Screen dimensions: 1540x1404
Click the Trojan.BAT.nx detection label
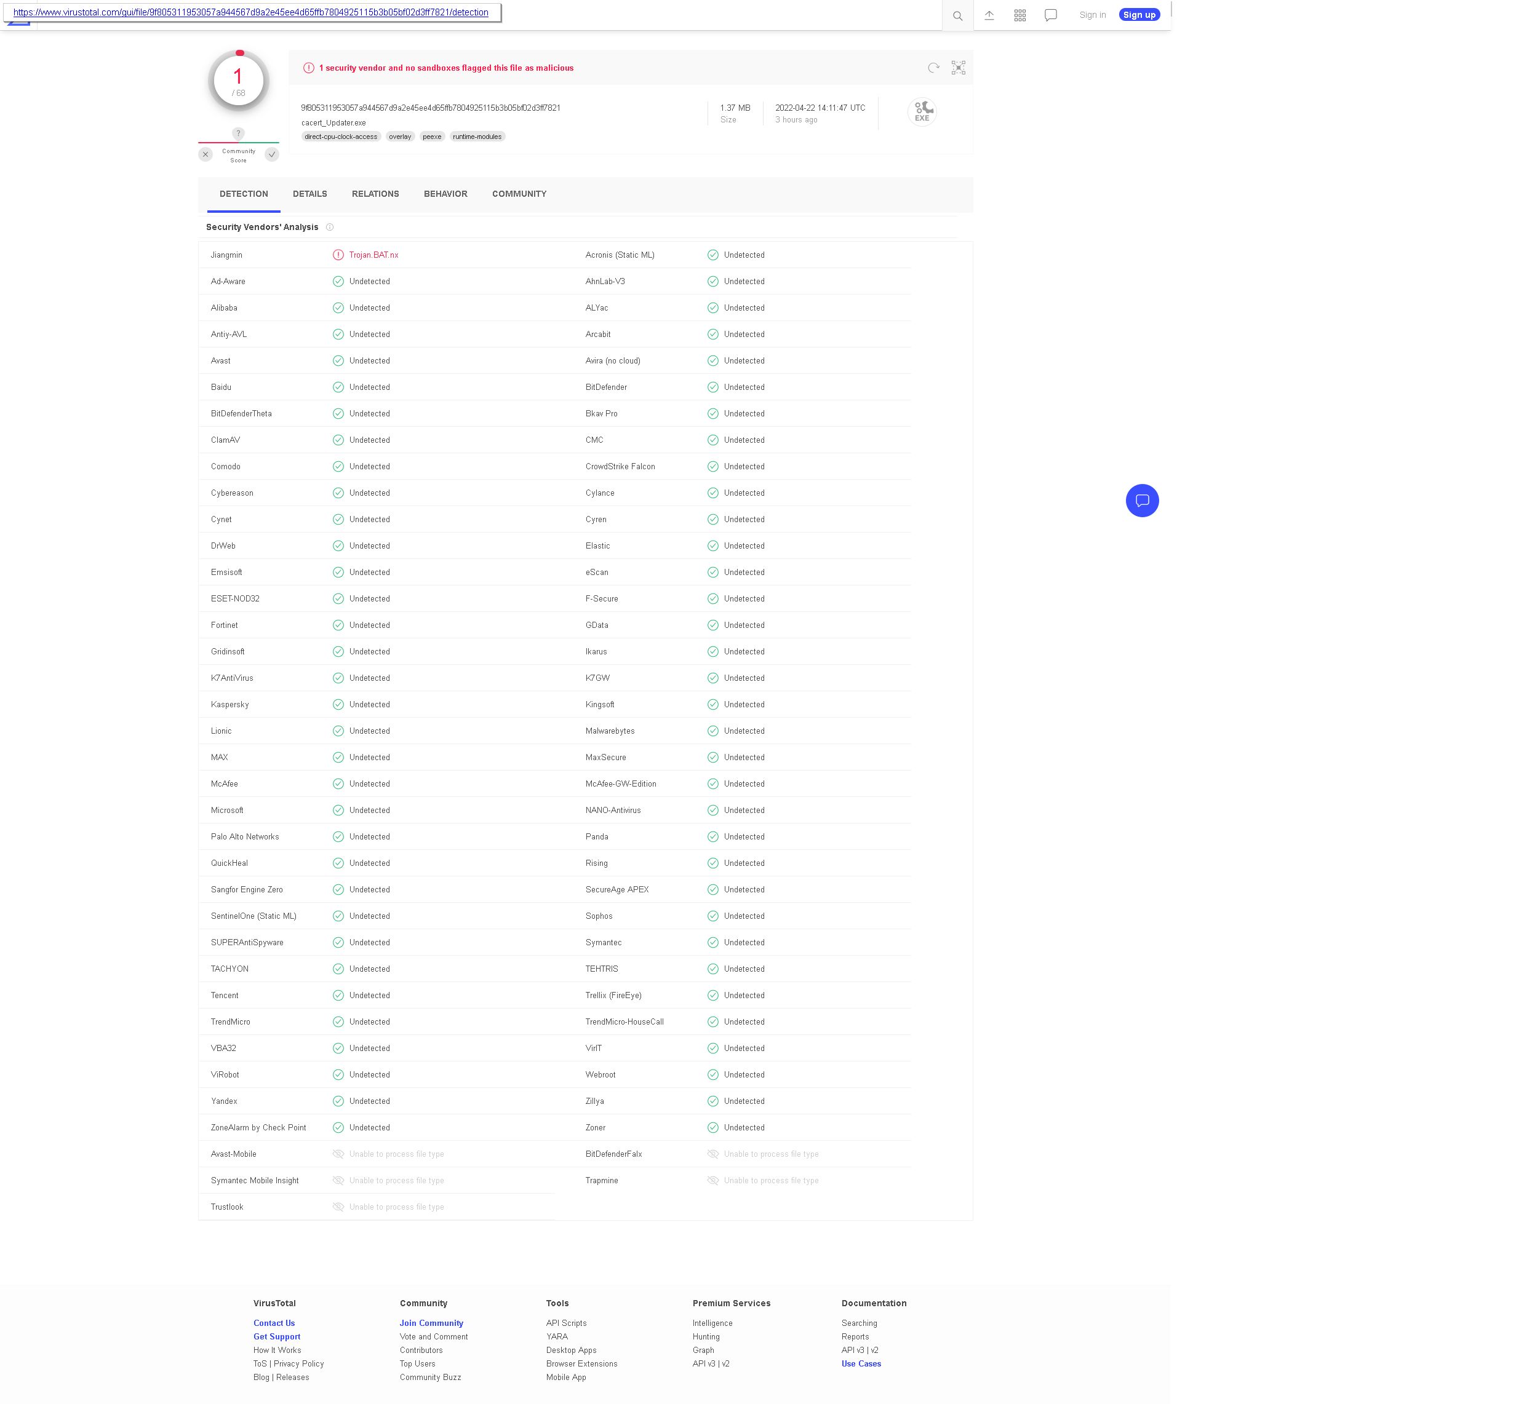pyautogui.click(x=373, y=255)
